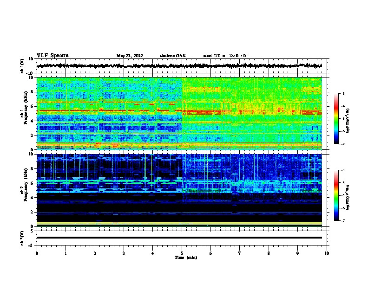Viewport: 368px width, 284px height.
Task: Click the "7" time axis tick label
Action: coord(240,253)
